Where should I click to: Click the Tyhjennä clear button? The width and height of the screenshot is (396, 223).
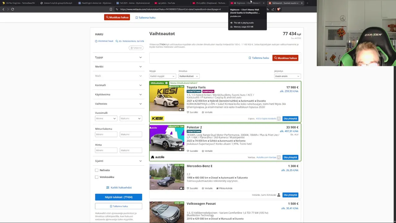[136, 48]
